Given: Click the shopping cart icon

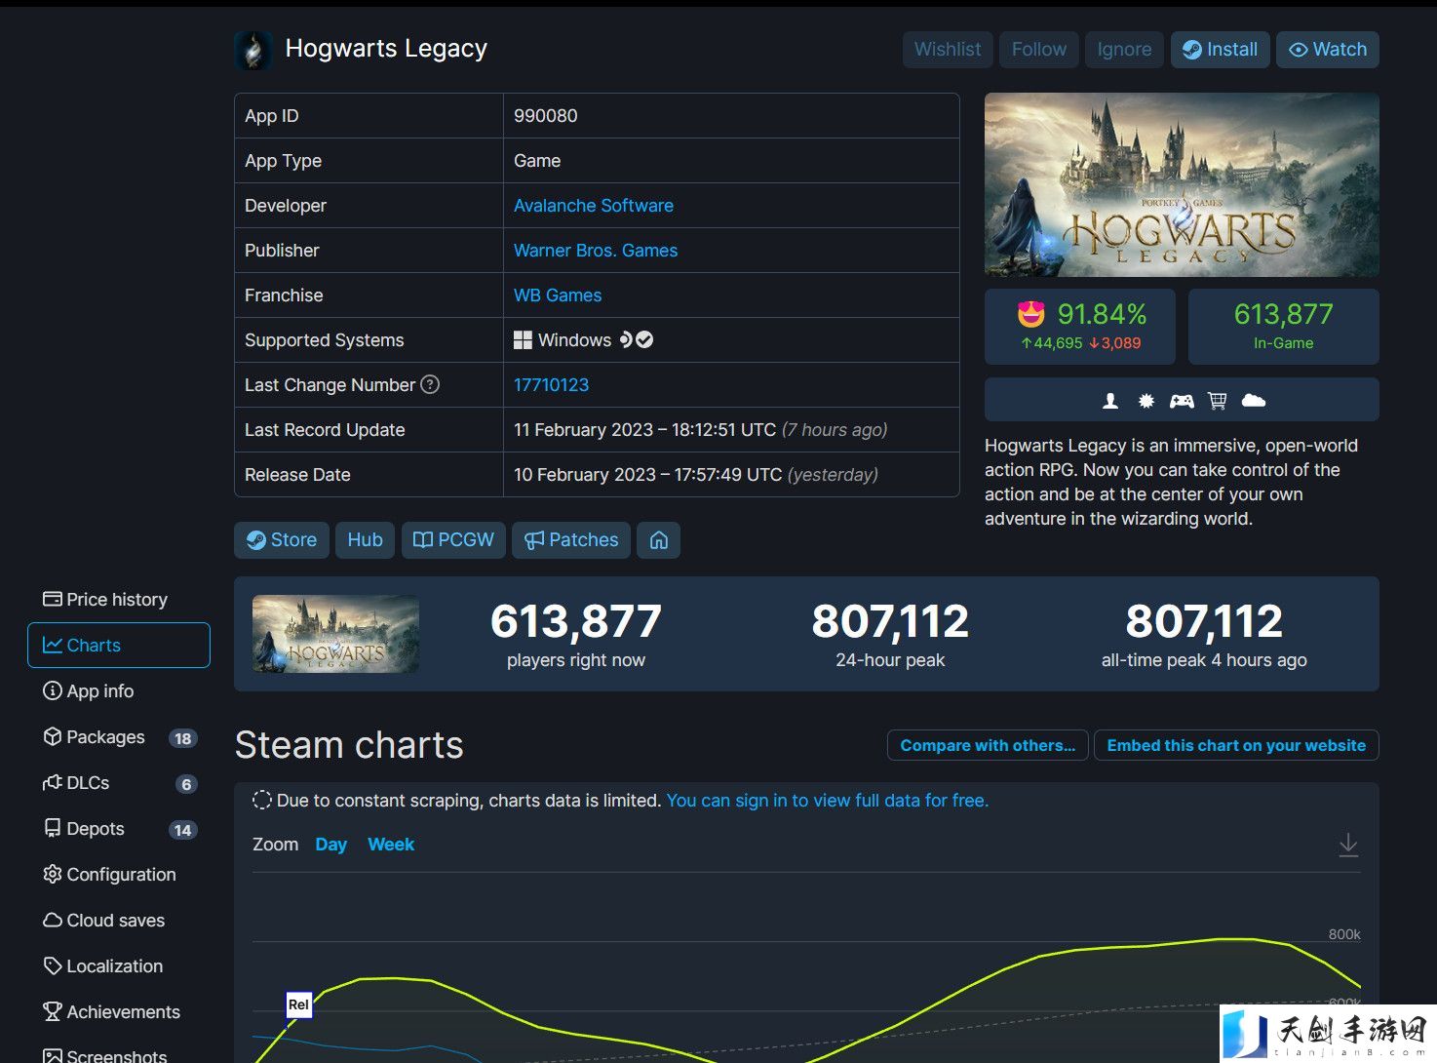Looking at the screenshot, I should click(x=1217, y=400).
